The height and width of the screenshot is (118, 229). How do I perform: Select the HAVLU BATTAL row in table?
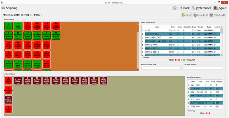pos(181,48)
